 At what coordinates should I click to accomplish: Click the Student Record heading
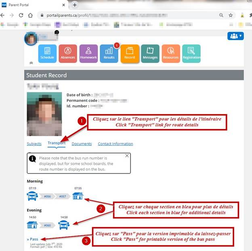click(x=46, y=75)
